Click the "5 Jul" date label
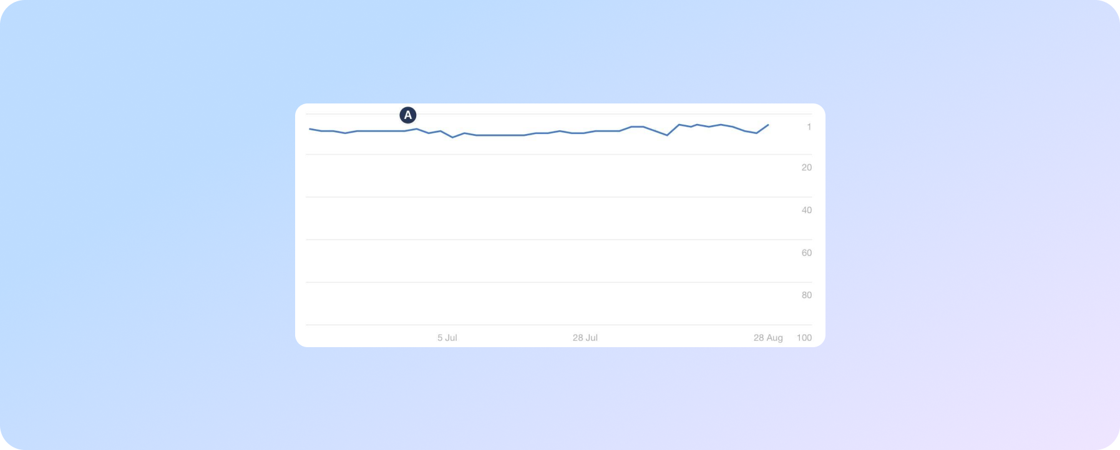 (x=447, y=338)
